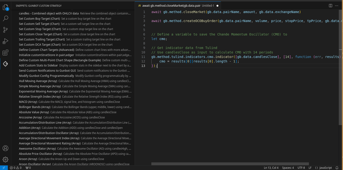
Task: Open the Explorer view in activity bar
Action: click(x=5, y=7)
